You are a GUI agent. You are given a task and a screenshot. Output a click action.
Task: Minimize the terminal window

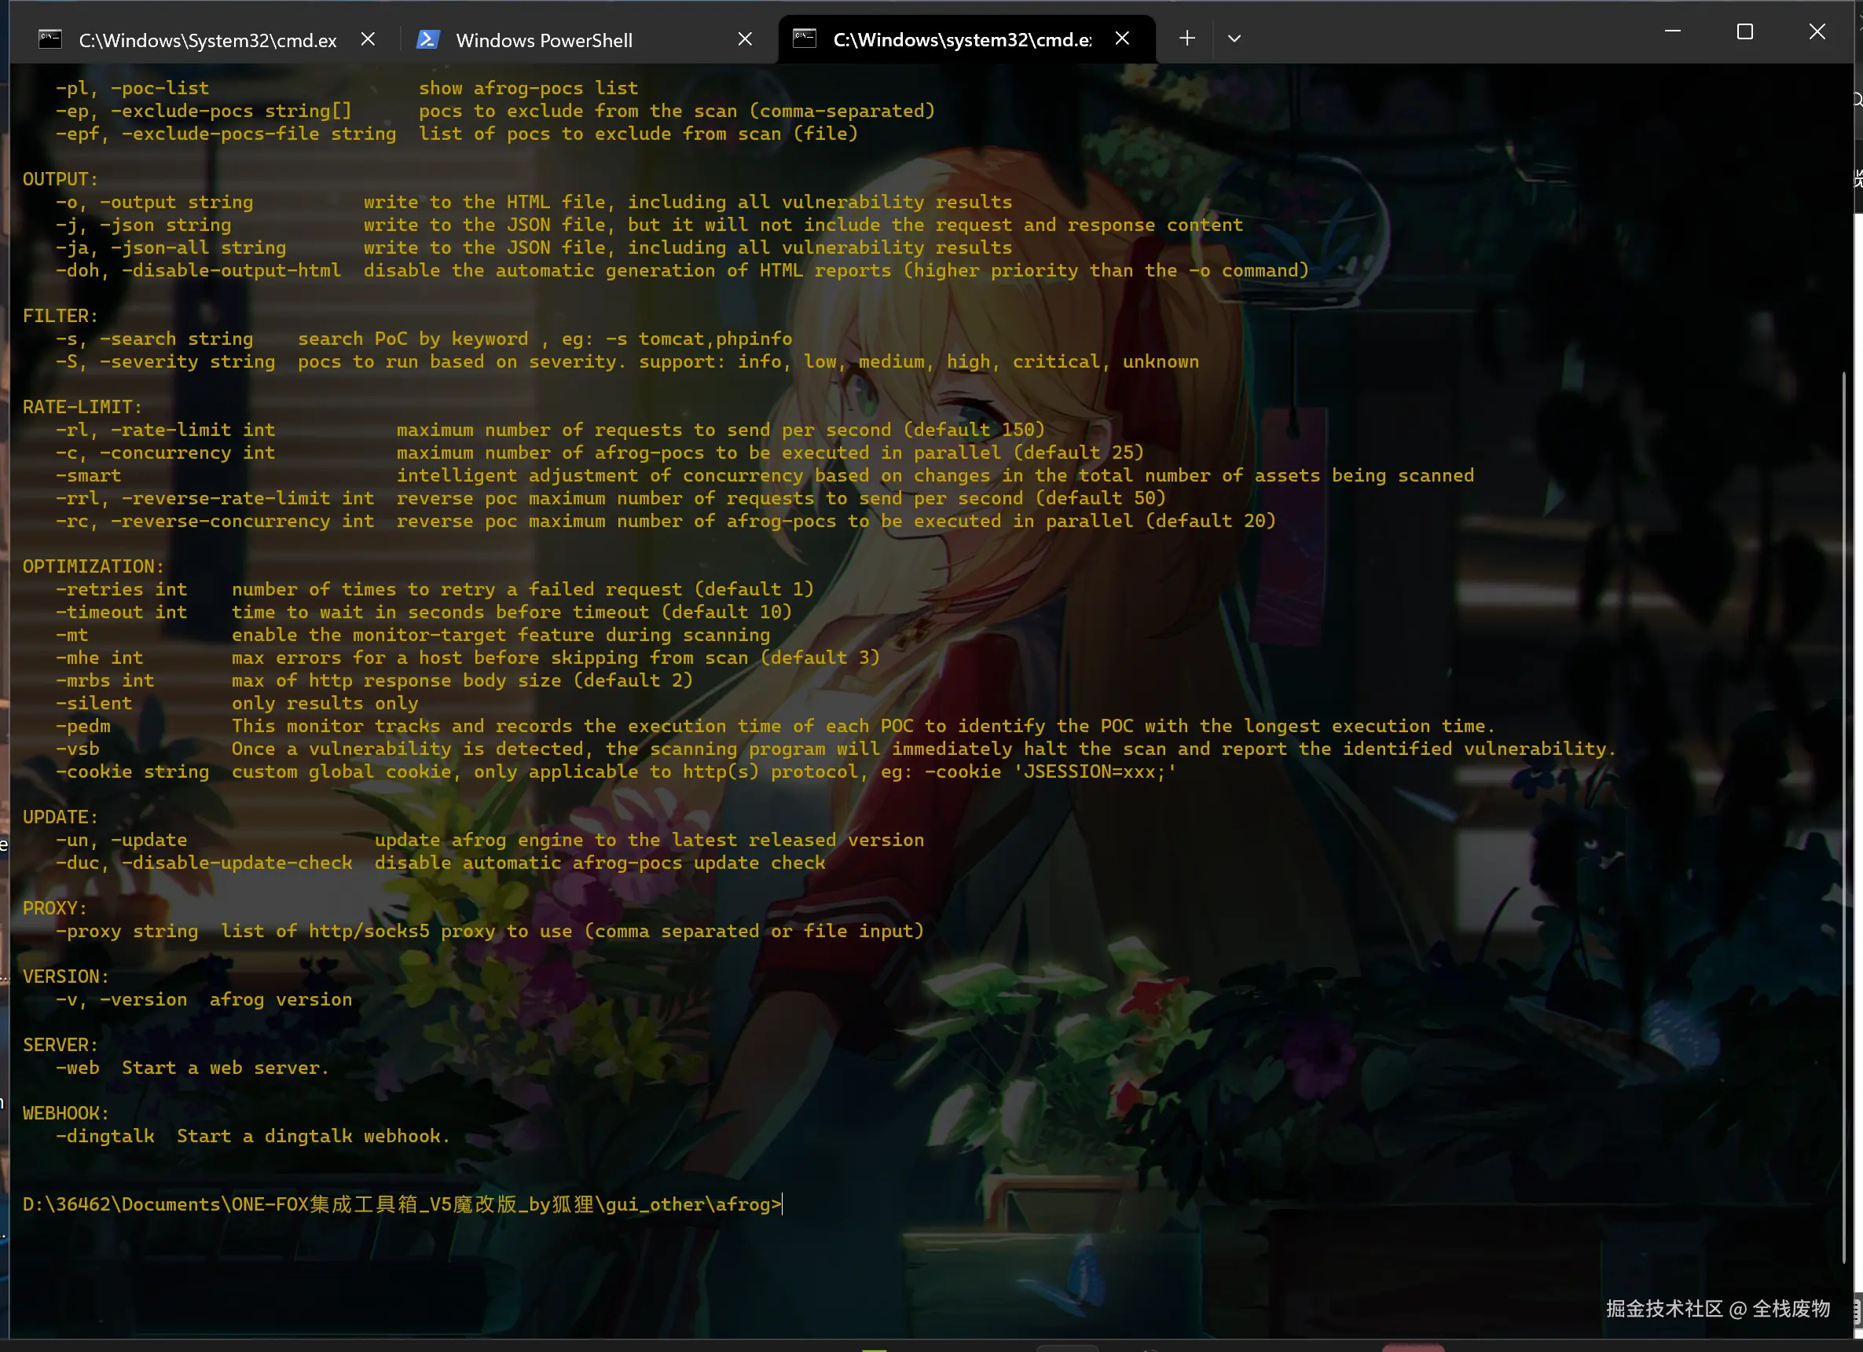[x=1672, y=32]
